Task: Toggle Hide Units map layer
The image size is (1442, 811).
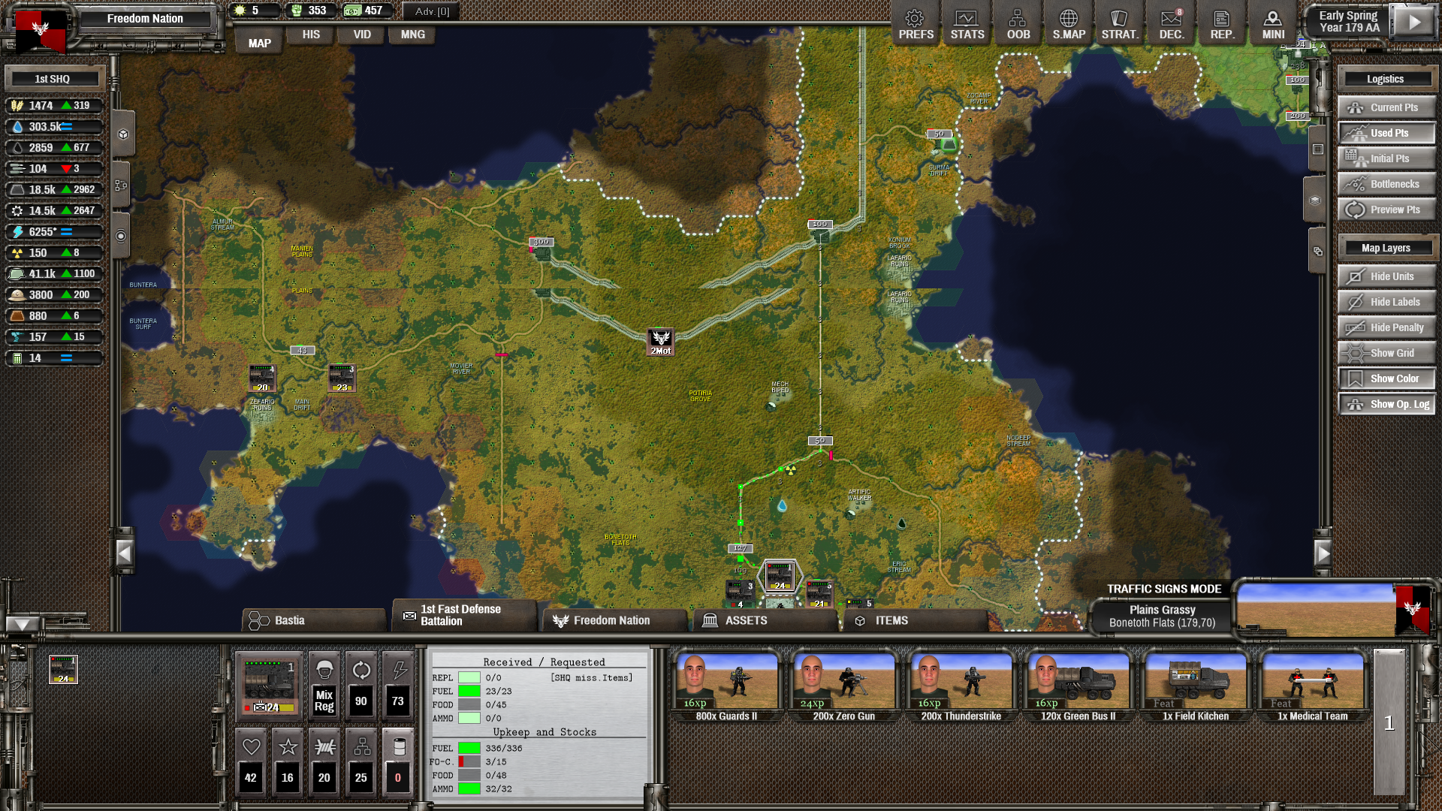Action: click(x=1386, y=276)
